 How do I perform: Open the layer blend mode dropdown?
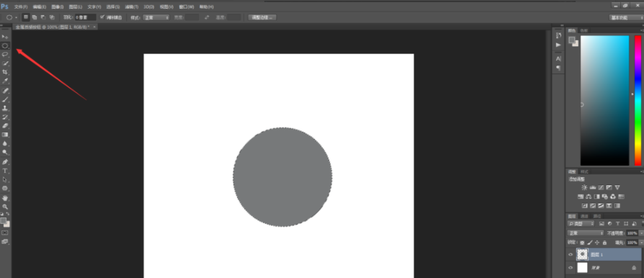tap(585, 233)
